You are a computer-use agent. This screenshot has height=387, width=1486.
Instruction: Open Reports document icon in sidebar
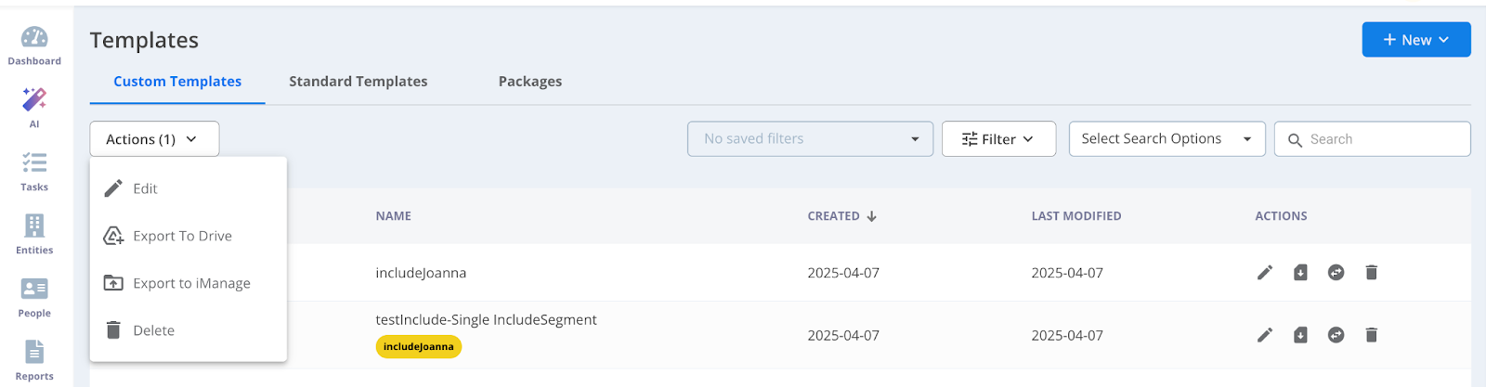[x=34, y=352]
